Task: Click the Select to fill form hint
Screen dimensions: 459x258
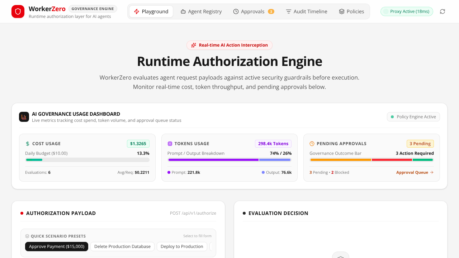Action: click(x=197, y=236)
